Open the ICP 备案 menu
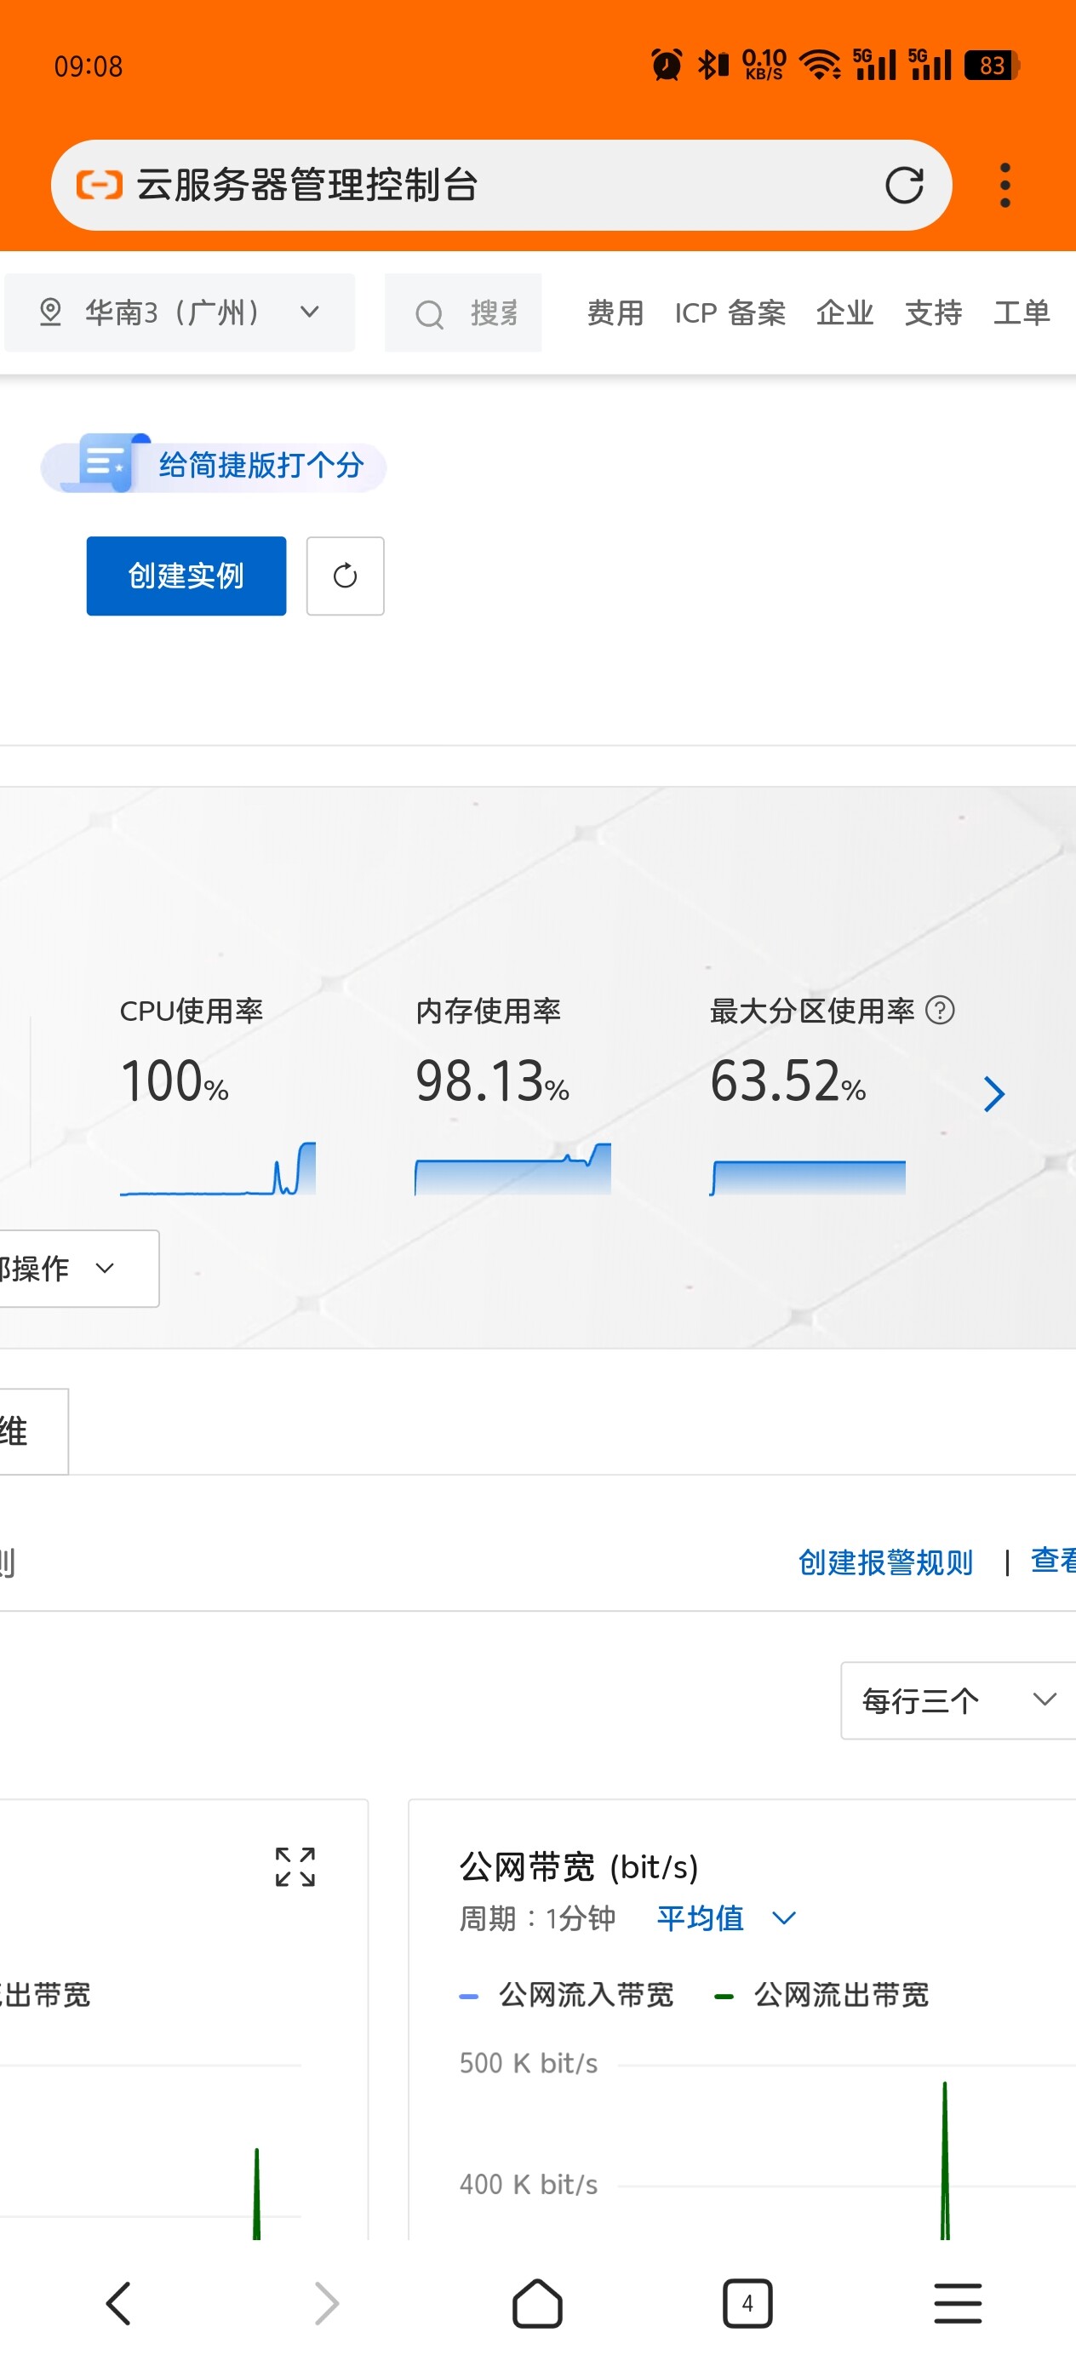 coord(730,313)
